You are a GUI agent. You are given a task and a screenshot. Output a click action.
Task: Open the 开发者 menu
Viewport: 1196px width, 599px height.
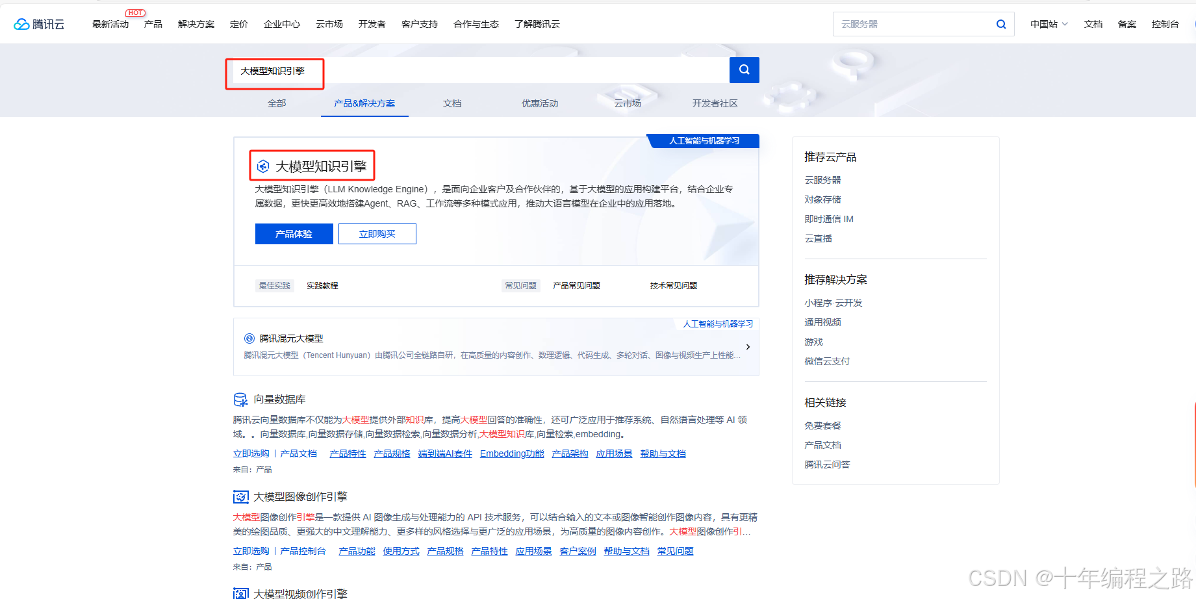pyautogui.click(x=372, y=24)
